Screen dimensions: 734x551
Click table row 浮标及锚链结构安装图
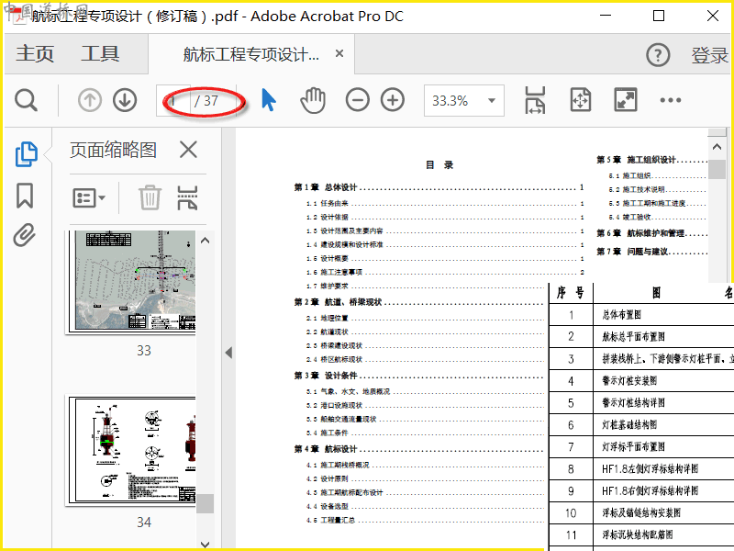pos(641,513)
